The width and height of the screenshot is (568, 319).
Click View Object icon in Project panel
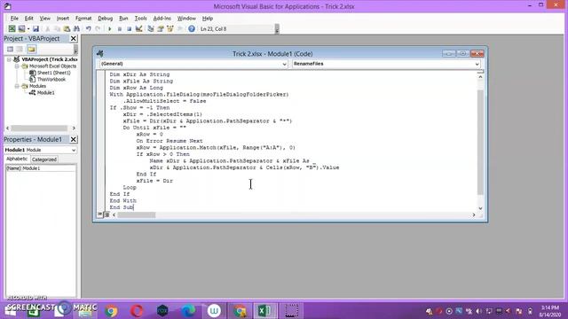coord(20,49)
